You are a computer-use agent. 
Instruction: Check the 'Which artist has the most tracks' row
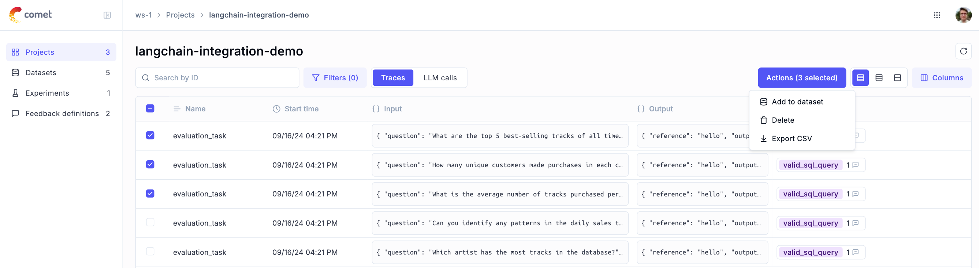[x=150, y=252]
